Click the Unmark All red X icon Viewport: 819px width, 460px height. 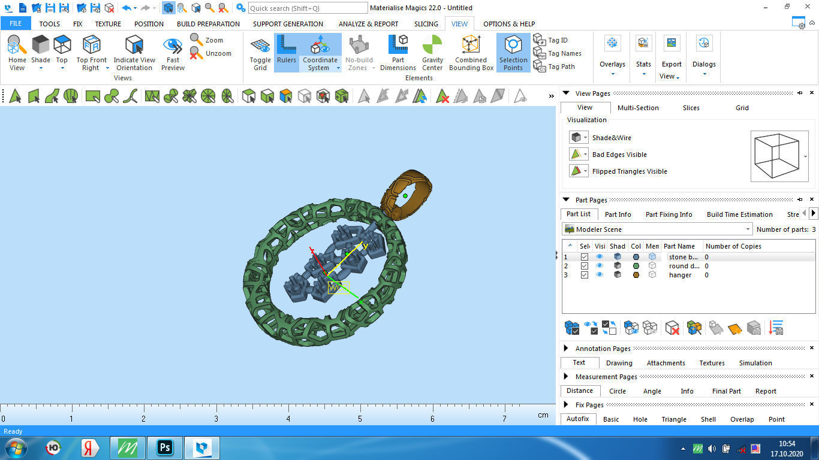tap(442, 96)
